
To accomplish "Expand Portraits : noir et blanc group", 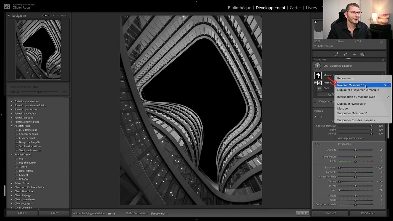I will (x=12, y=122).
